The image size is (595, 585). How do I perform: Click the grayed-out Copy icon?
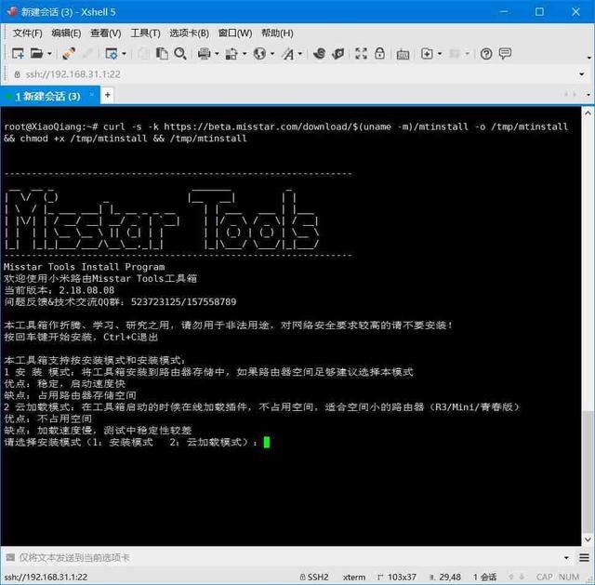(143, 54)
